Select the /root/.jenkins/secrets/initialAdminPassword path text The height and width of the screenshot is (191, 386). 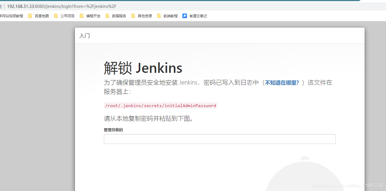coord(160,106)
